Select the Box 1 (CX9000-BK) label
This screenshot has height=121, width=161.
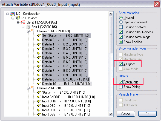(44, 27)
